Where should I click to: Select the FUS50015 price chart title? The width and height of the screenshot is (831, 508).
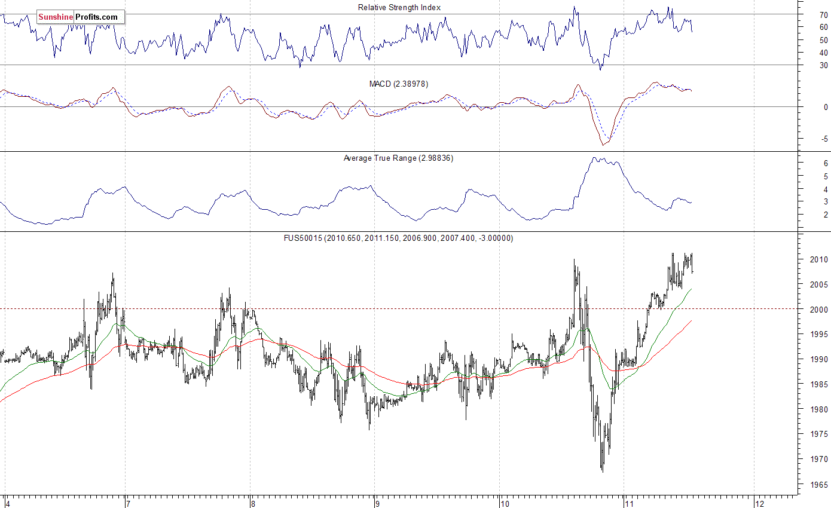[x=398, y=238]
